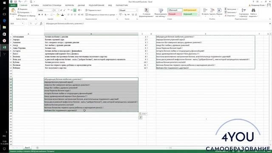Click Format Painter (Формат по образцу) brush
272x153 pixels.
click(x=19, y=16)
